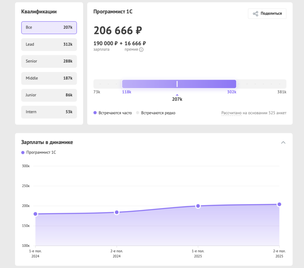Switch to Intern qualification salary
This screenshot has width=304, height=268.
click(49, 112)
